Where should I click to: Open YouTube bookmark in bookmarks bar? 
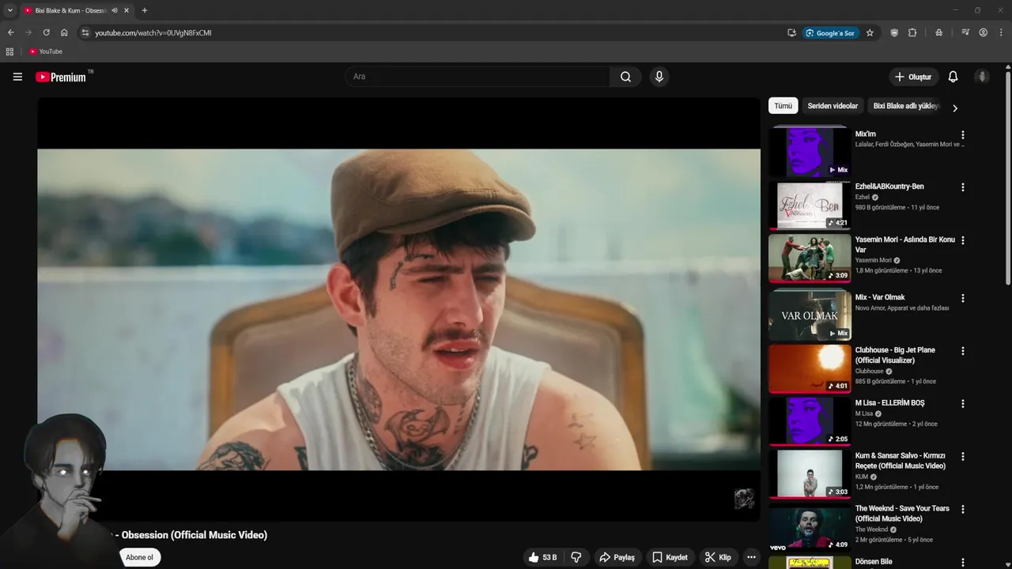click(45, 51)
